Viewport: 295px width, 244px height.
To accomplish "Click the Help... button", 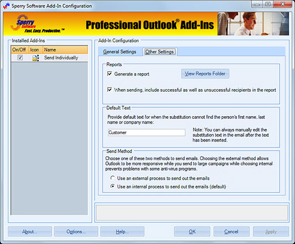I will 122,232.
